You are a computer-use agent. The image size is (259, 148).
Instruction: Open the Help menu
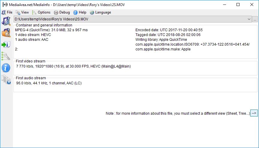[80, 12]
